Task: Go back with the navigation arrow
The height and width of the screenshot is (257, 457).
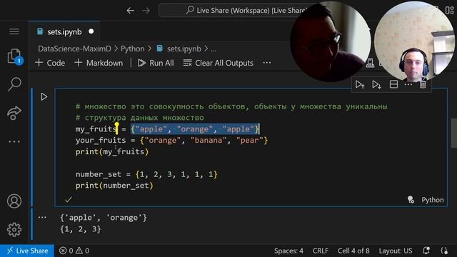Action: pyautogui.click(x=130, y=11)
